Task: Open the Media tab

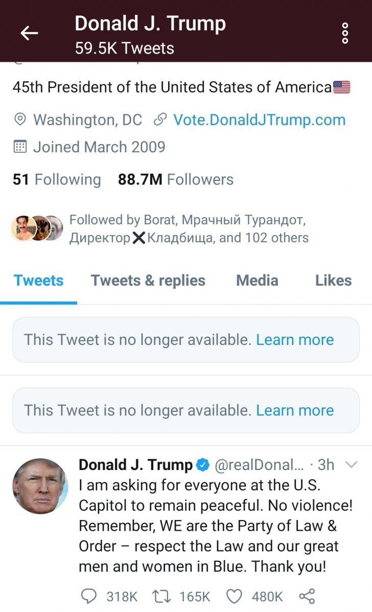Action: point(257,280)
